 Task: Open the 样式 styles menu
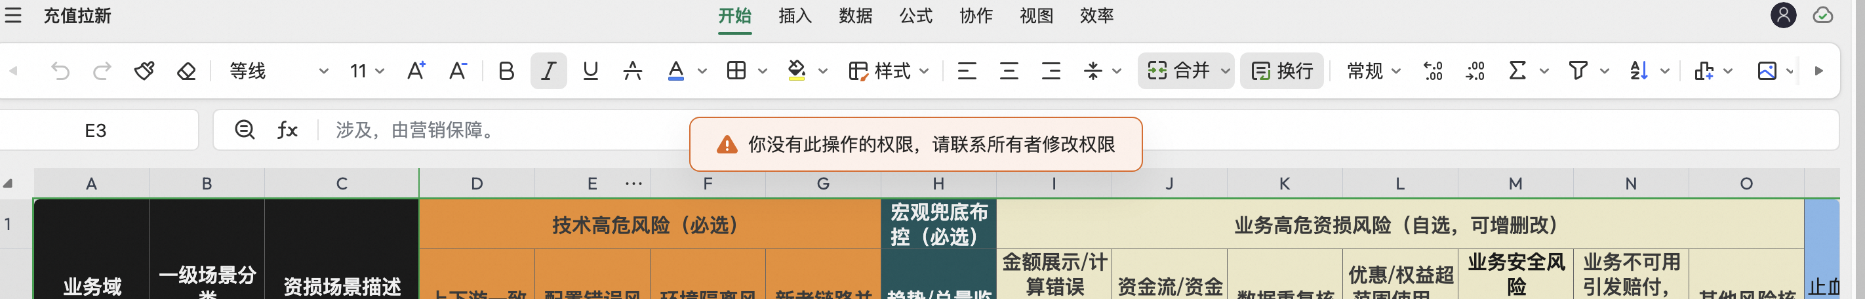click(889, 71)
